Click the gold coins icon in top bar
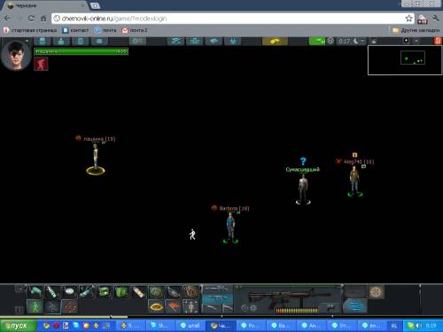Screen dimensions: 443x332 point(275,41)
